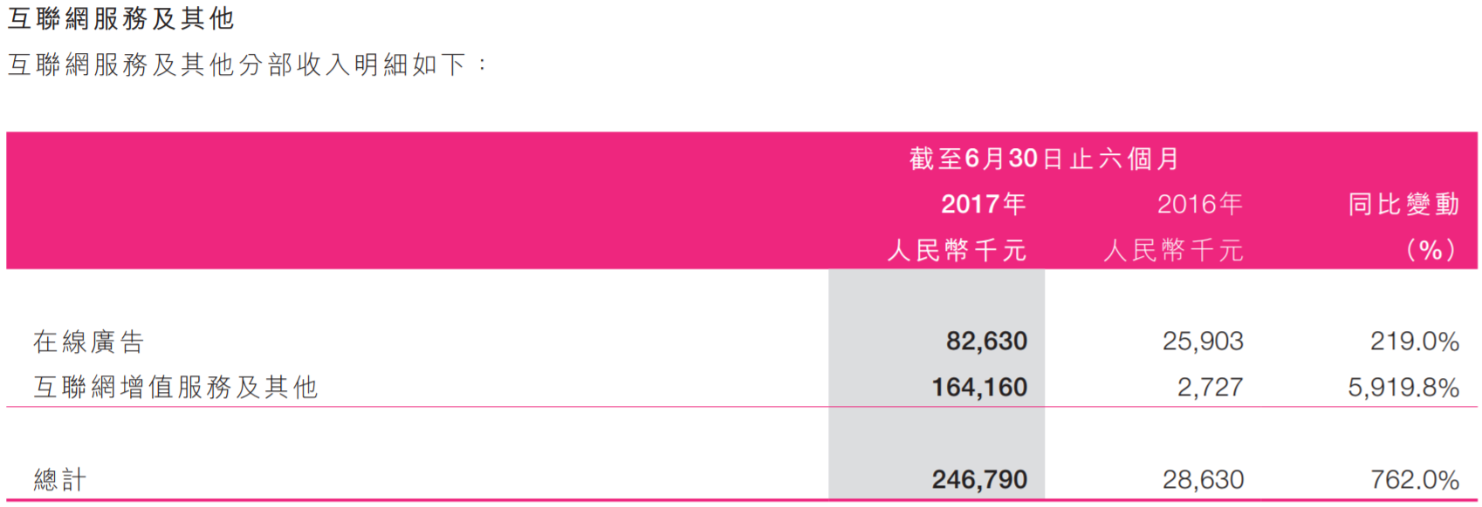The height and width of the screenshot is (507, 1482).
Task: Click the 2016年 column header
Action: tap(1199, 204)
